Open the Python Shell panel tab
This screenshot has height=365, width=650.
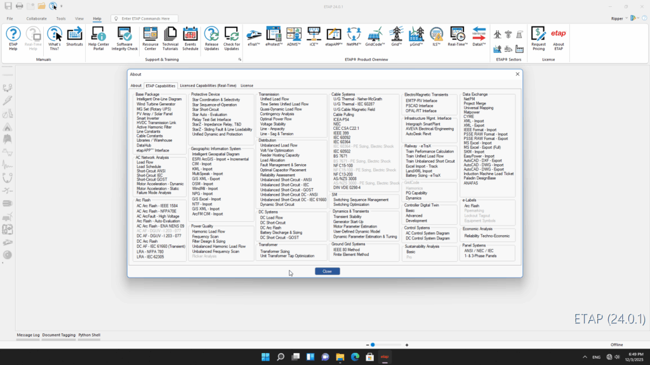click(90, 335)
